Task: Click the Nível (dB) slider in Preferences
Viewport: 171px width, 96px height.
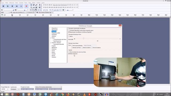Action: 97,38
